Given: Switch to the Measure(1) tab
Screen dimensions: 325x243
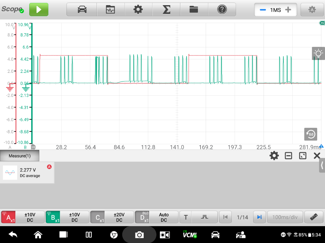Looking at the screenshot, I should click(19, 156).
